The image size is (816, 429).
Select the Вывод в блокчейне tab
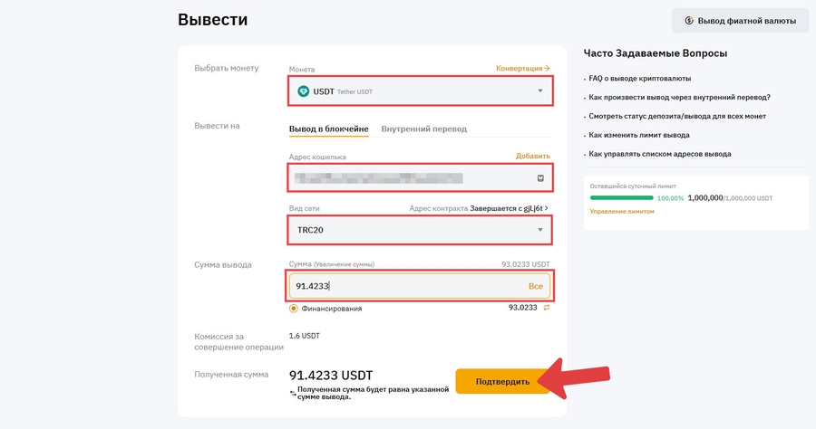(x=328, y=129)
